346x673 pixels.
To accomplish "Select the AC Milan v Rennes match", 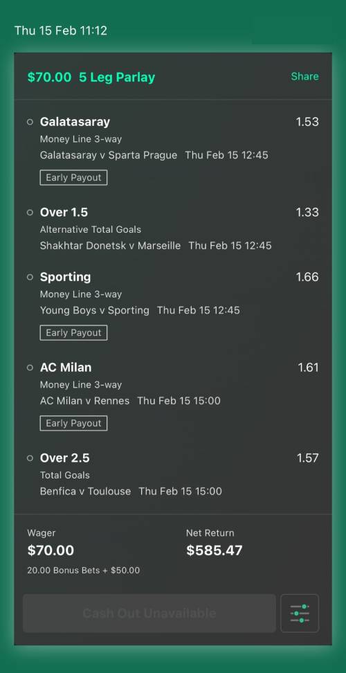I will pyautogui.click(x=84, y=401).
